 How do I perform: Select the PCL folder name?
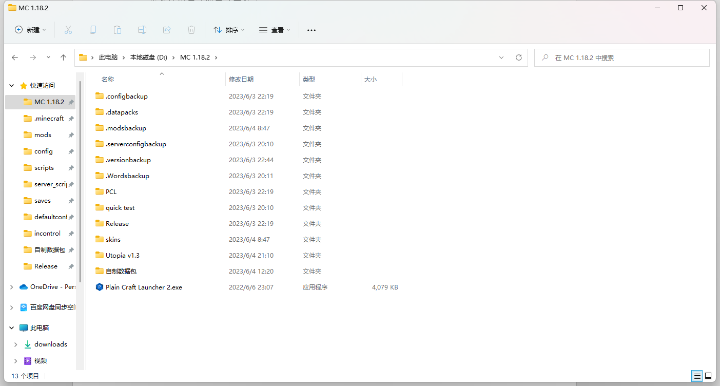point(111,191)
